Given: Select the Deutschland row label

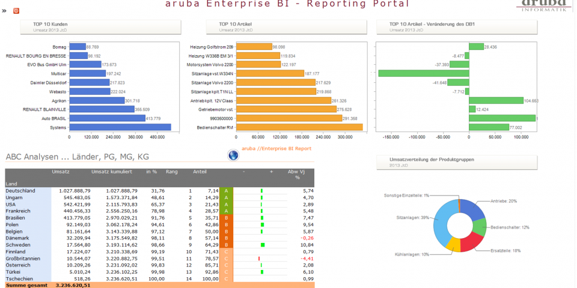Looking at the screenshot, I should coord(20,191).
